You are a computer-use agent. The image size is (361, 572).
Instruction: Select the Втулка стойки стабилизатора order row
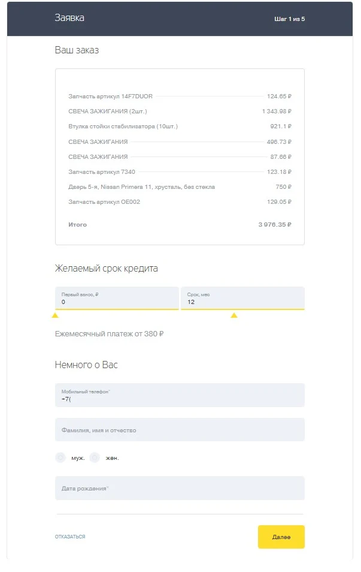click(180, 126)
